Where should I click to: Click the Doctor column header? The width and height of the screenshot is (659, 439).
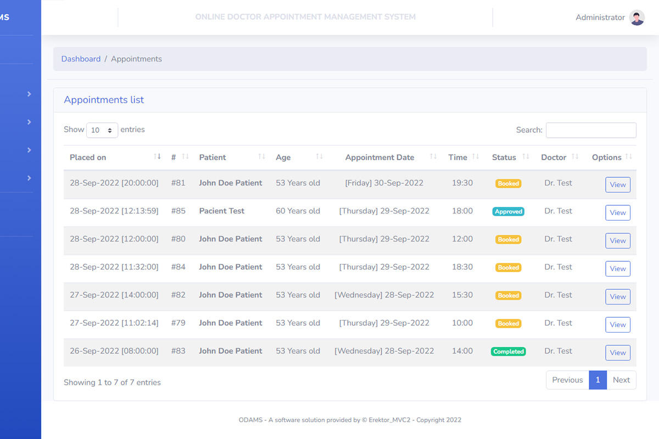pyautogui.click(x=554, y=157)
